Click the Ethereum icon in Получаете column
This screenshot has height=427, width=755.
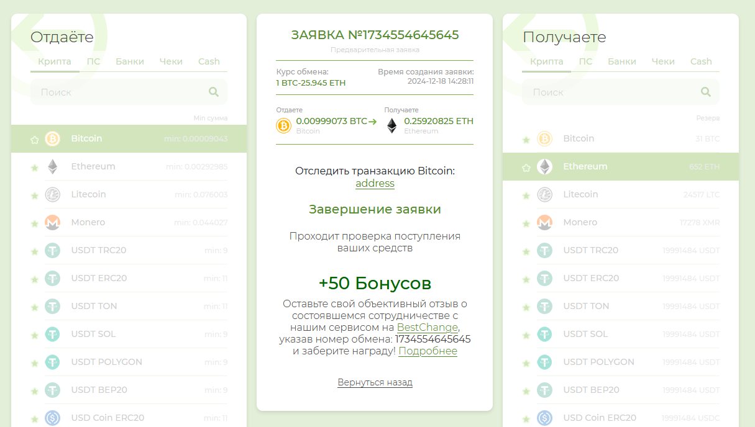(544, 166)
